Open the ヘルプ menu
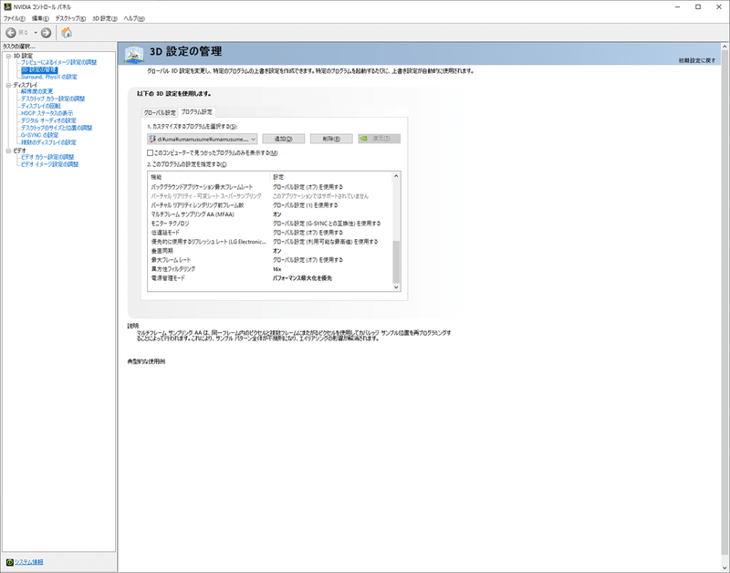This screenshot has height=573, width=730. (134, 18)
